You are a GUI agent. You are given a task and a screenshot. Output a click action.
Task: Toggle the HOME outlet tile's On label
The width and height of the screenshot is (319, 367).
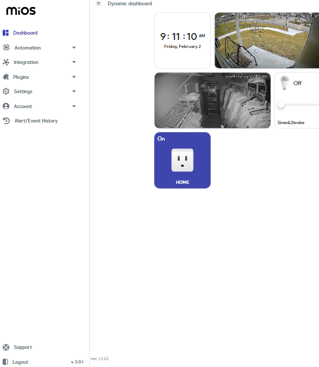(x=161, y=139)
